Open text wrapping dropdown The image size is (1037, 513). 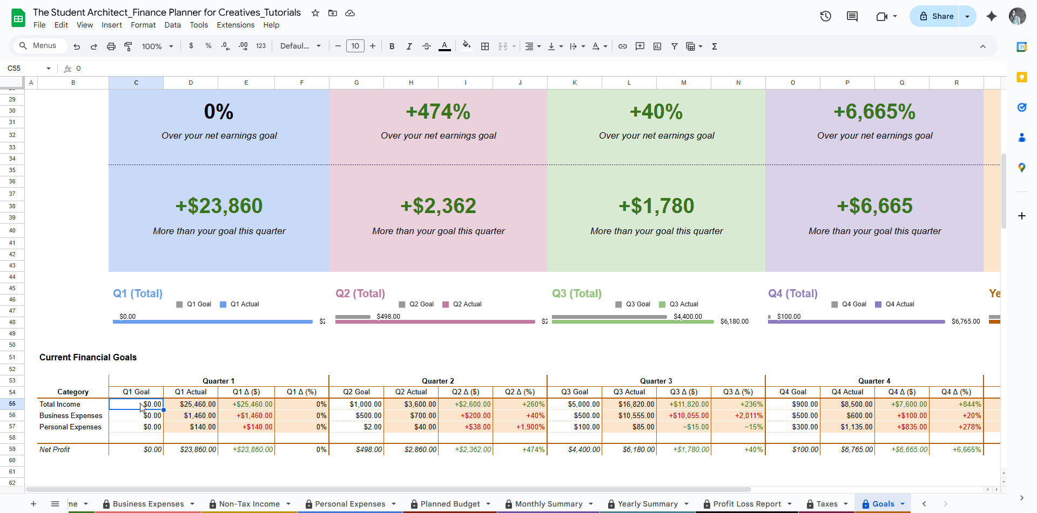point(577,46)
